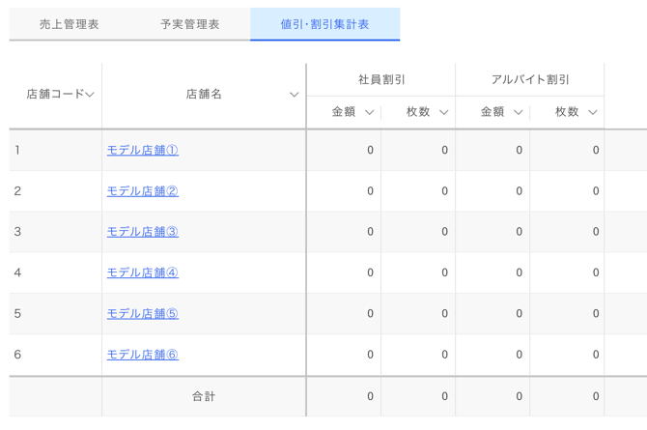
Task: Select the 合計 row label cell
Action: point(204,396)
